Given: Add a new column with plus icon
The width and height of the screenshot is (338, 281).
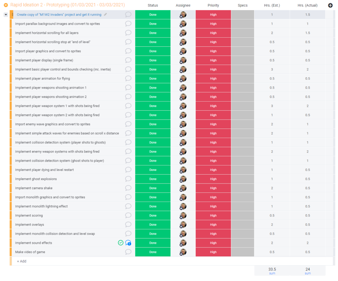Looking at the screenshot, I should [330, 5].
